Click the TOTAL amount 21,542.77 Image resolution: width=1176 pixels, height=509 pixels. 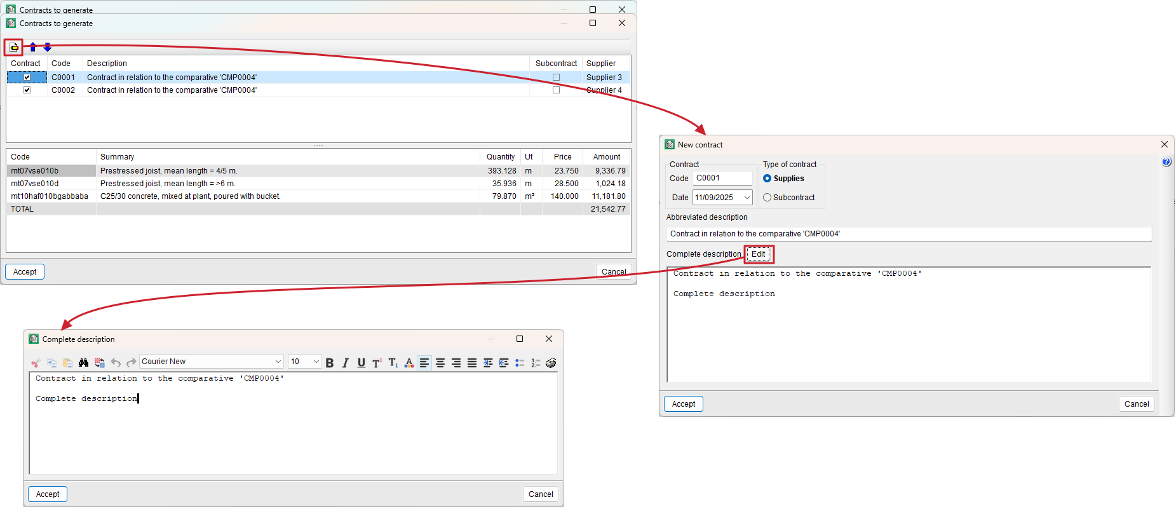pos(608,208)
